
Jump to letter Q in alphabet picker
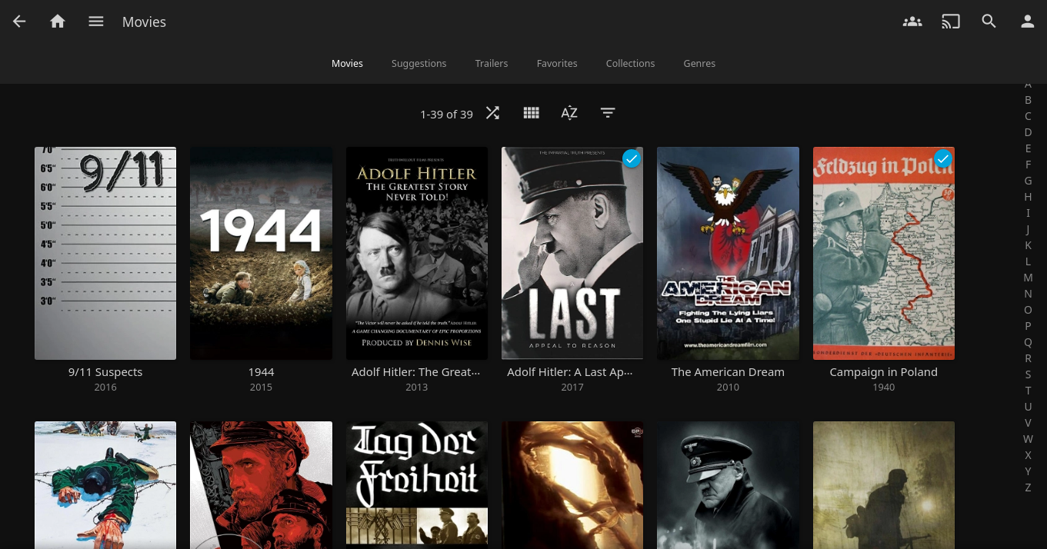tap(1028, 342)
